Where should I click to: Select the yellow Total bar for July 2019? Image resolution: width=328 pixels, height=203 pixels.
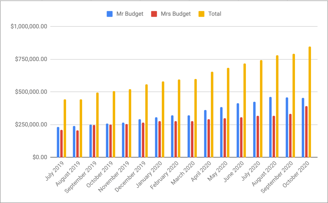[x=65, y=129]
